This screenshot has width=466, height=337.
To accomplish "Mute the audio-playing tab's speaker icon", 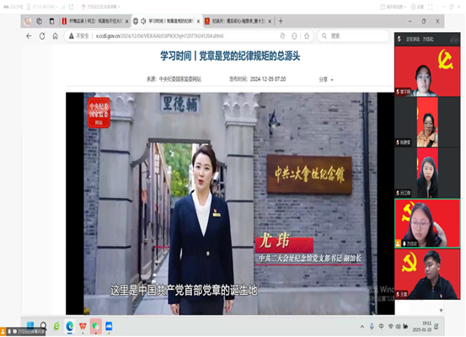I will tap(143, 21).
